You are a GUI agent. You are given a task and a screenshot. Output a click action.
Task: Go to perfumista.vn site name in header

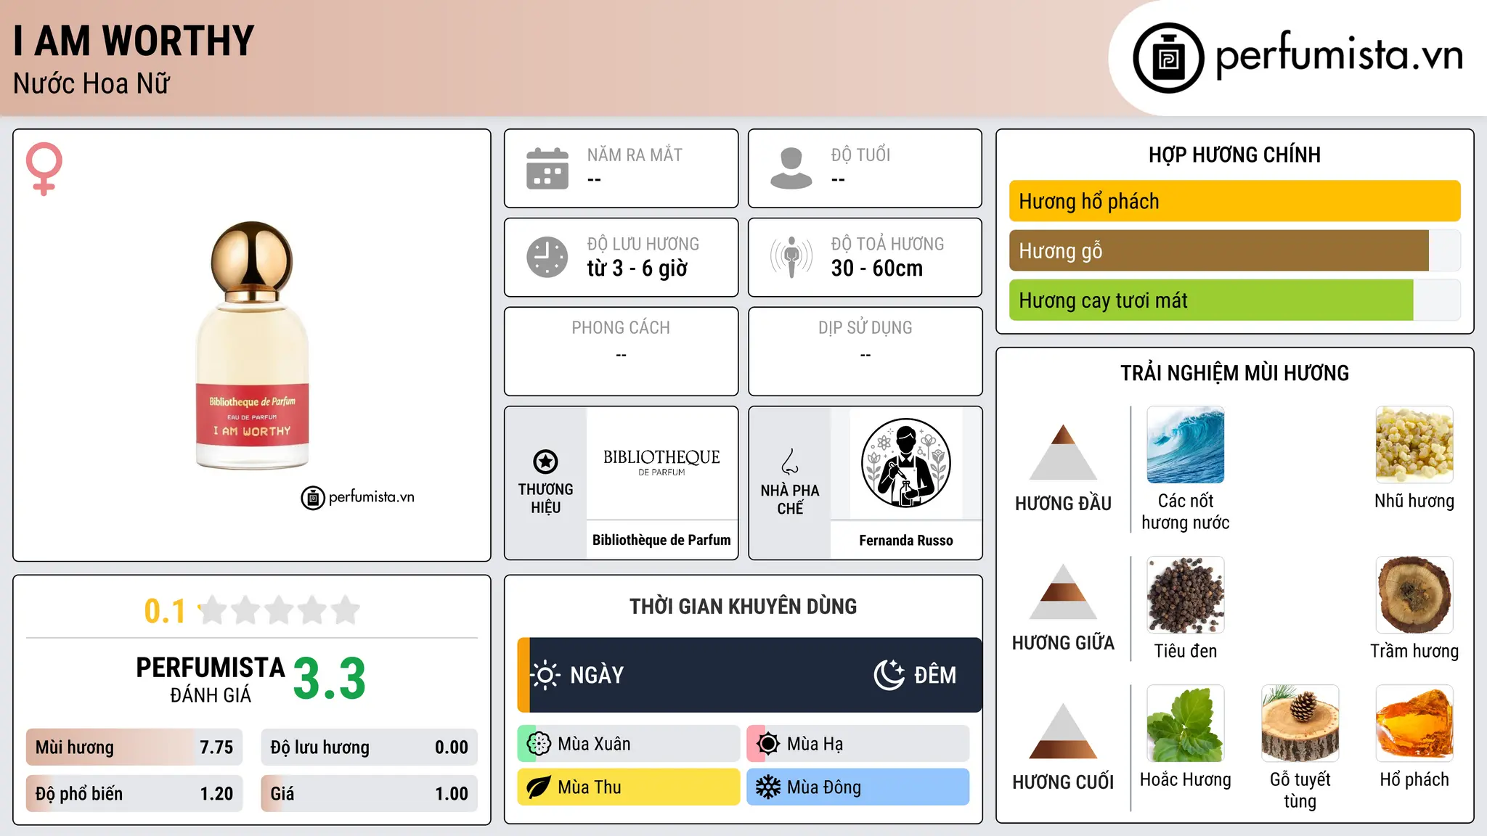pos(1339,57)
